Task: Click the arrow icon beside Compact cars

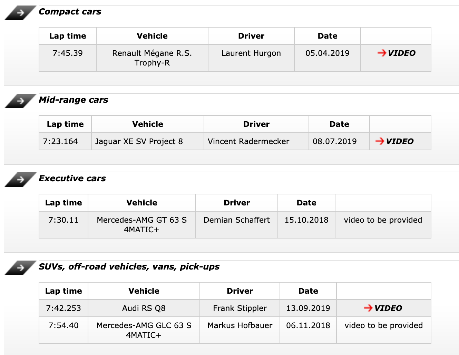Action: 20,13
